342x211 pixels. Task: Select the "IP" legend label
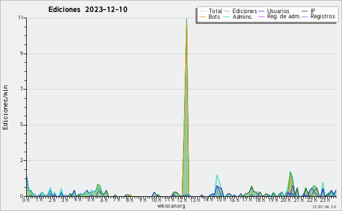pos(313,11)
